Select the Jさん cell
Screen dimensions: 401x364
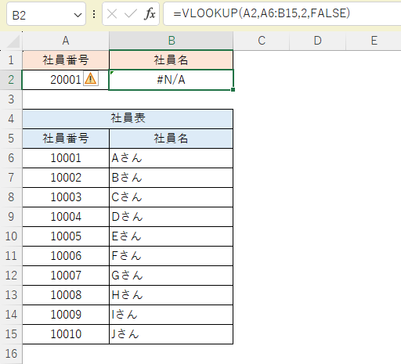tap(171, 334)
